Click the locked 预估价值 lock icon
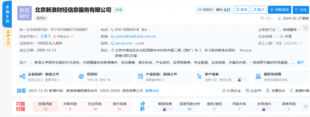The height and width of the screenshot is (117, 310). click(x=239, y=80)
